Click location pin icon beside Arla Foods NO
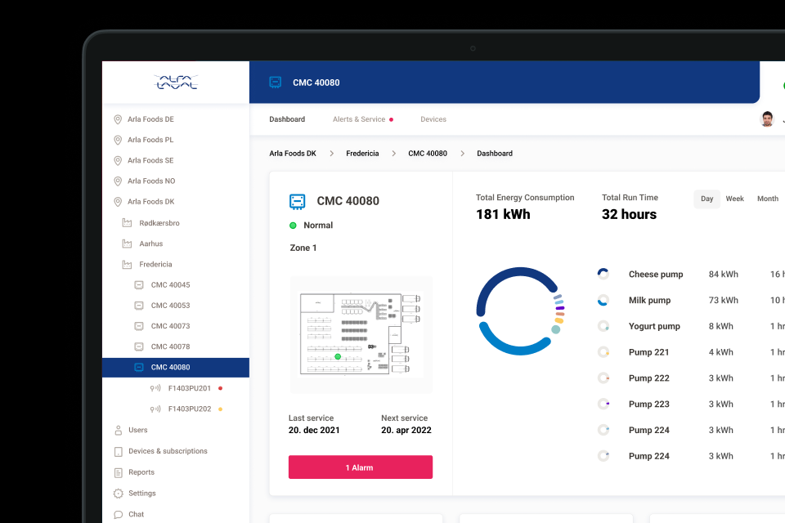Screen dimensions: 785x523 pos(118,181)
